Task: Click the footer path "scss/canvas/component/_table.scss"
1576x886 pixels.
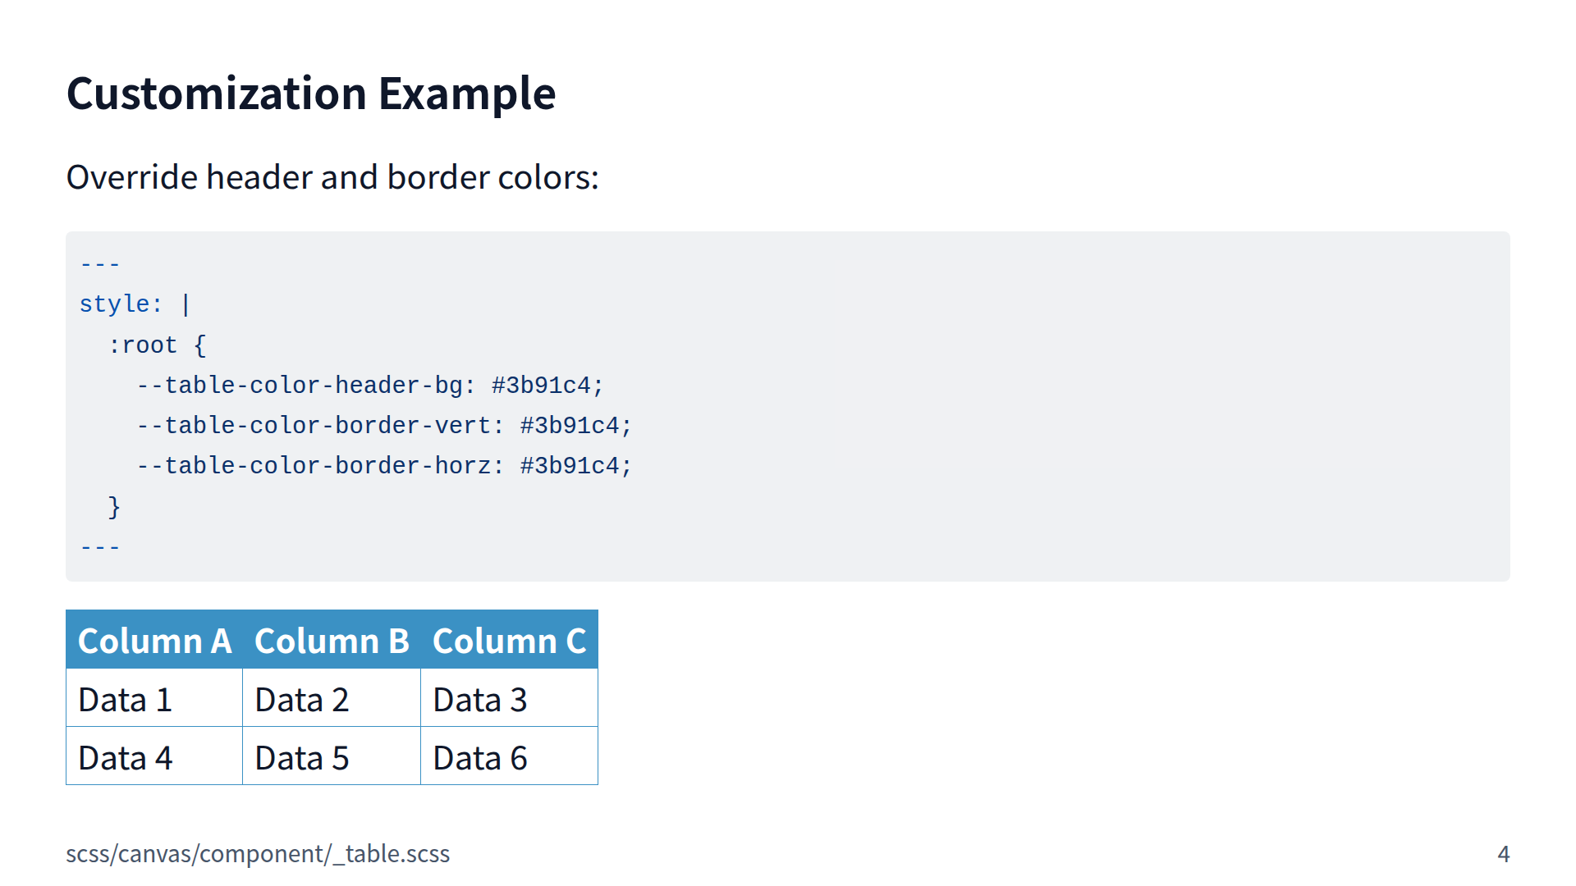Action: pyautogui.click(x=258, y=854)
